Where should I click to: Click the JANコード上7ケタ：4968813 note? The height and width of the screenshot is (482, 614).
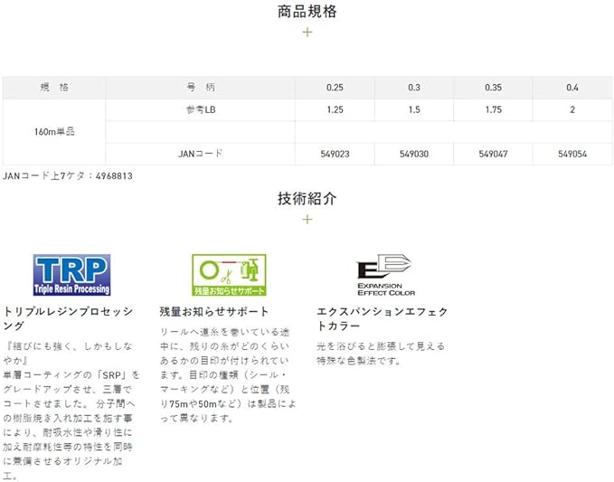(68, 175)
